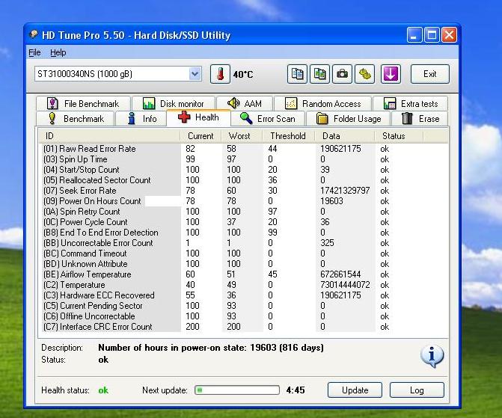Screen dimensions: 502x418
Task: Select the (C7) Interface CRC Error Count row
Action: pyautogui.click(x=243, y=327)
